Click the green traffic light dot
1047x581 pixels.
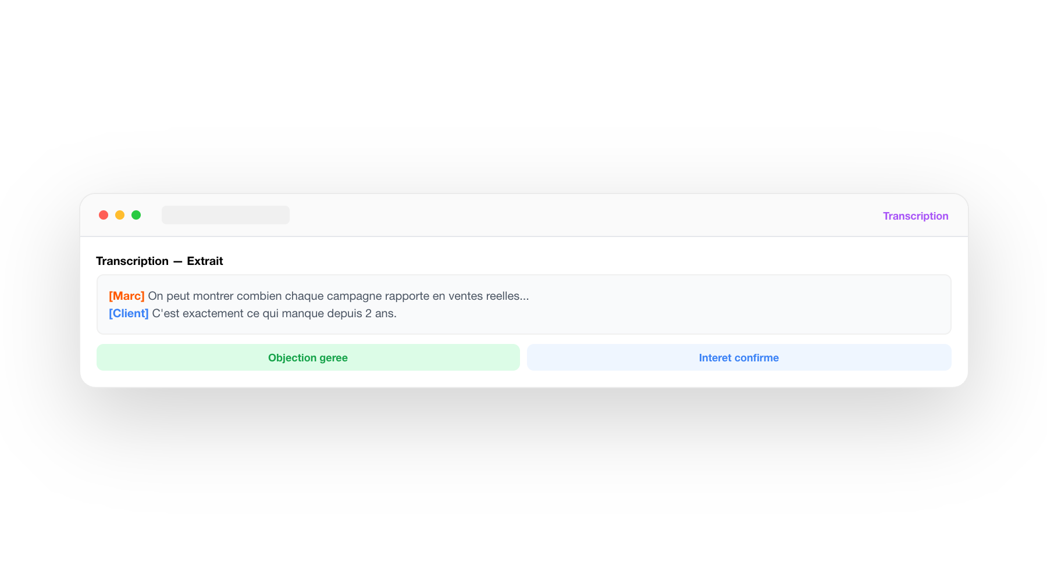[x=137, y=214]
